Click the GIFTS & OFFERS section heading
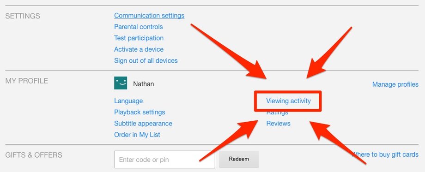Viewport: 425px width, 172px height. (x=34, y=155)
